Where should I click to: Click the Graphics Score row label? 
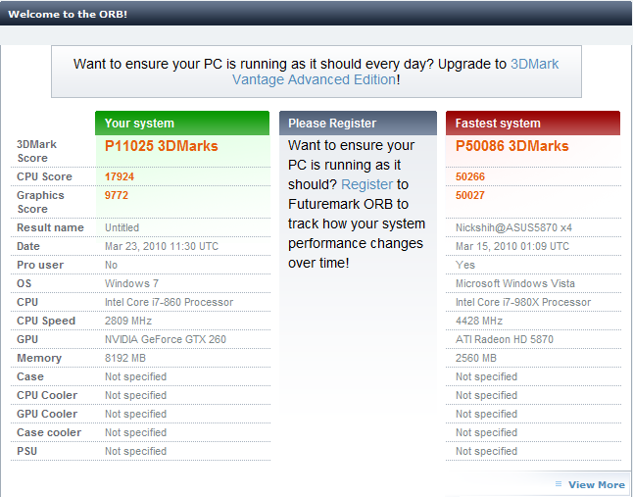(x=40, y=202)
